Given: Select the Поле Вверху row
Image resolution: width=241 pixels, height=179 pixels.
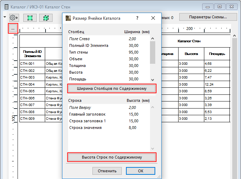Looking at the screenshot, I should pos(109,107).
